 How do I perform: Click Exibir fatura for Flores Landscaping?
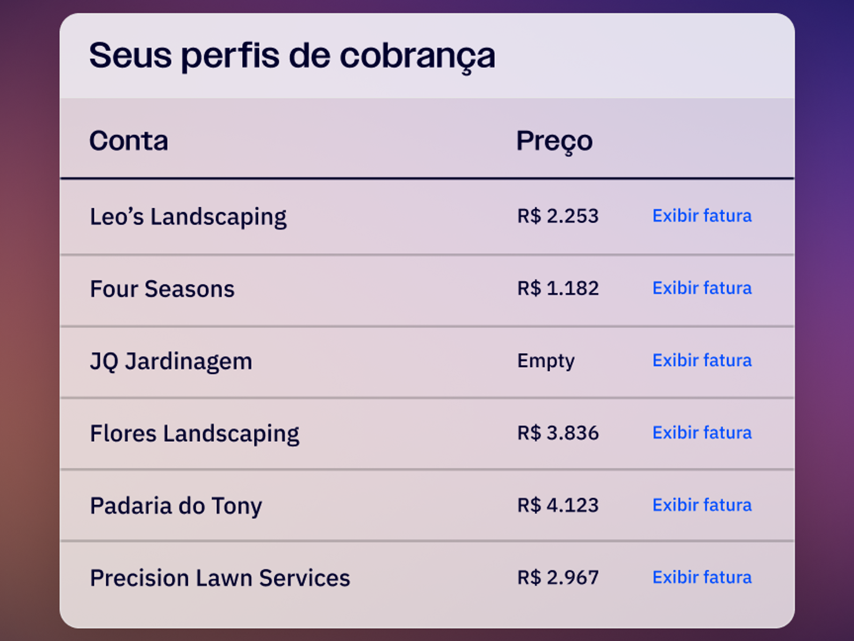pos(701,433)
